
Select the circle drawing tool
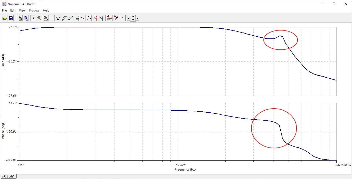[x=89, y=18]
